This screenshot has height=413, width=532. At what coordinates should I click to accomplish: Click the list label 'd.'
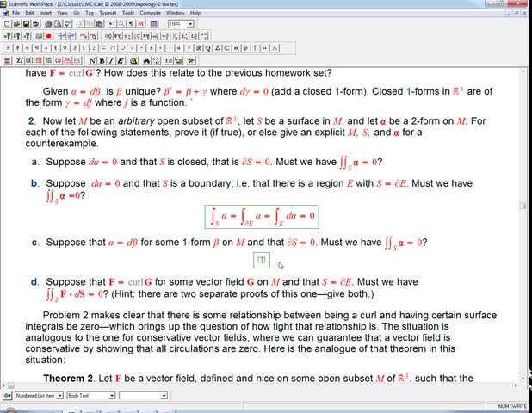(34, 281)
